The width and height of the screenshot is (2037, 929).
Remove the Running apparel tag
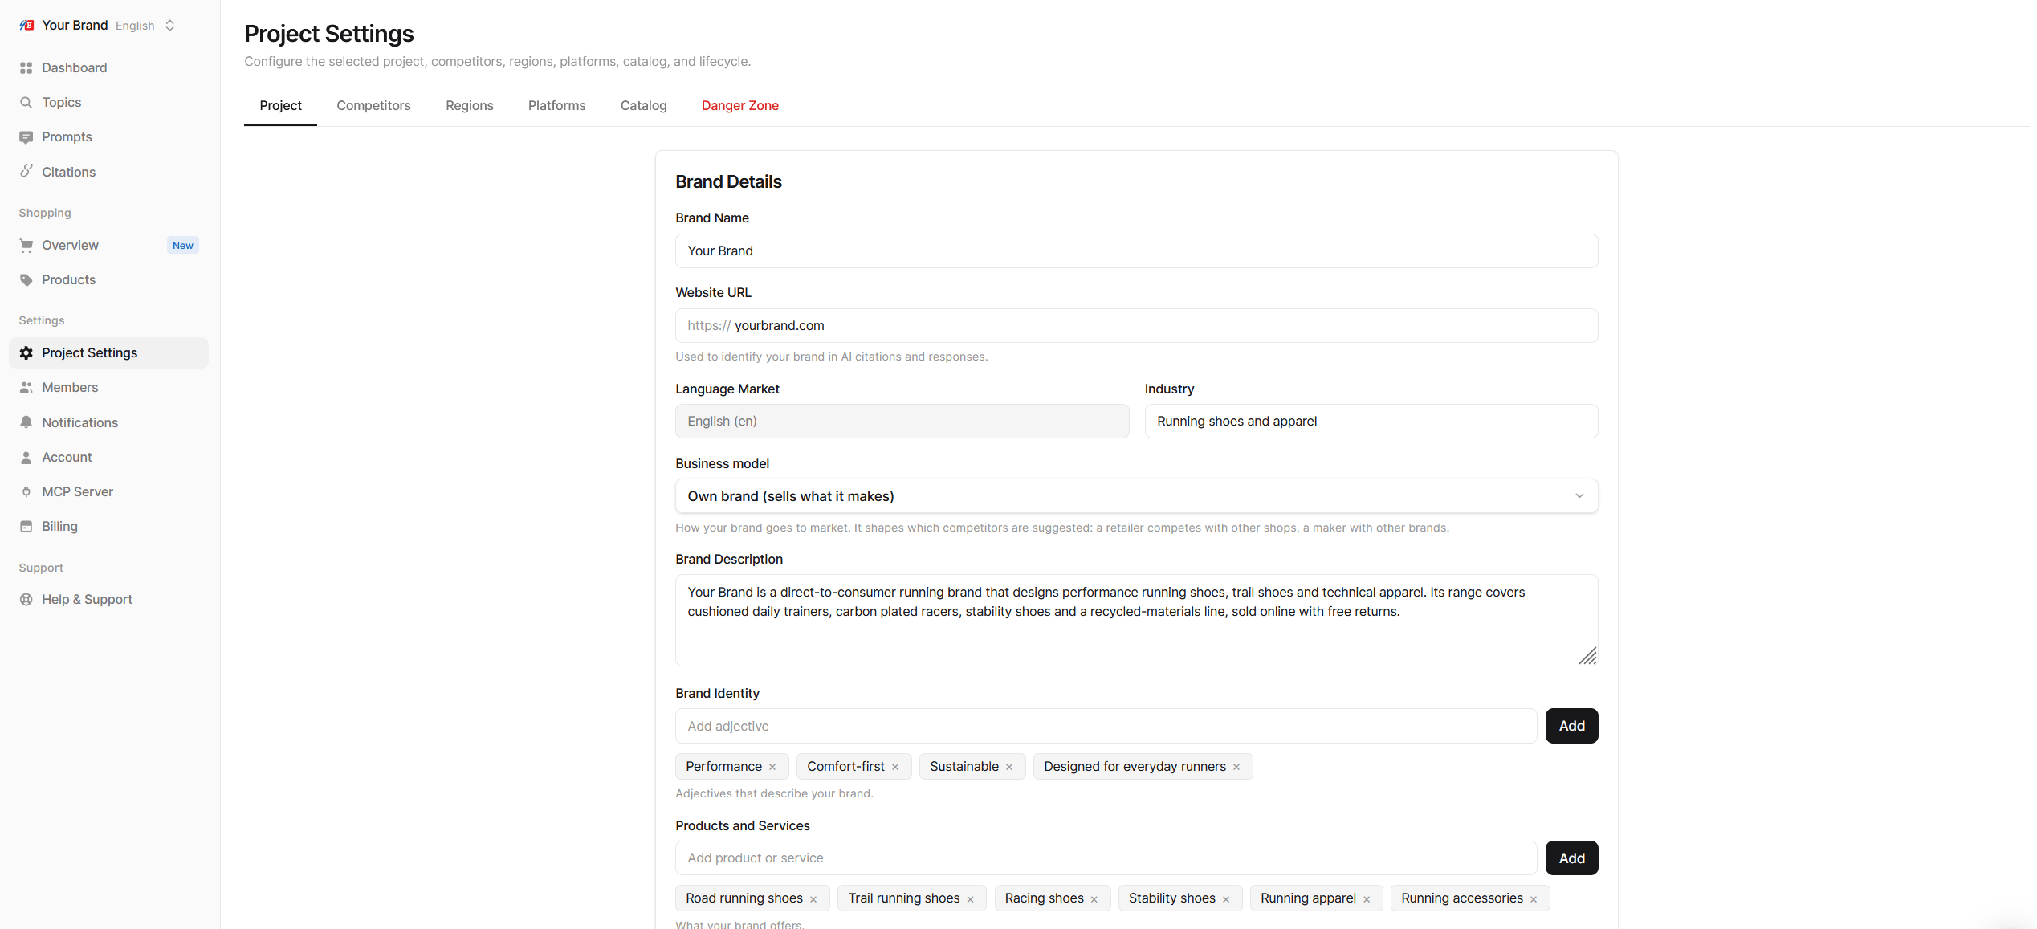tap(1367, 899)
